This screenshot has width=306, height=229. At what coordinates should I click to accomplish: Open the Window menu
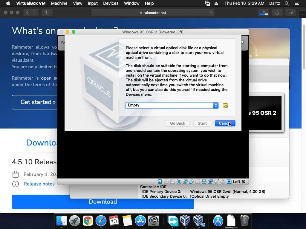pos(132,3)
